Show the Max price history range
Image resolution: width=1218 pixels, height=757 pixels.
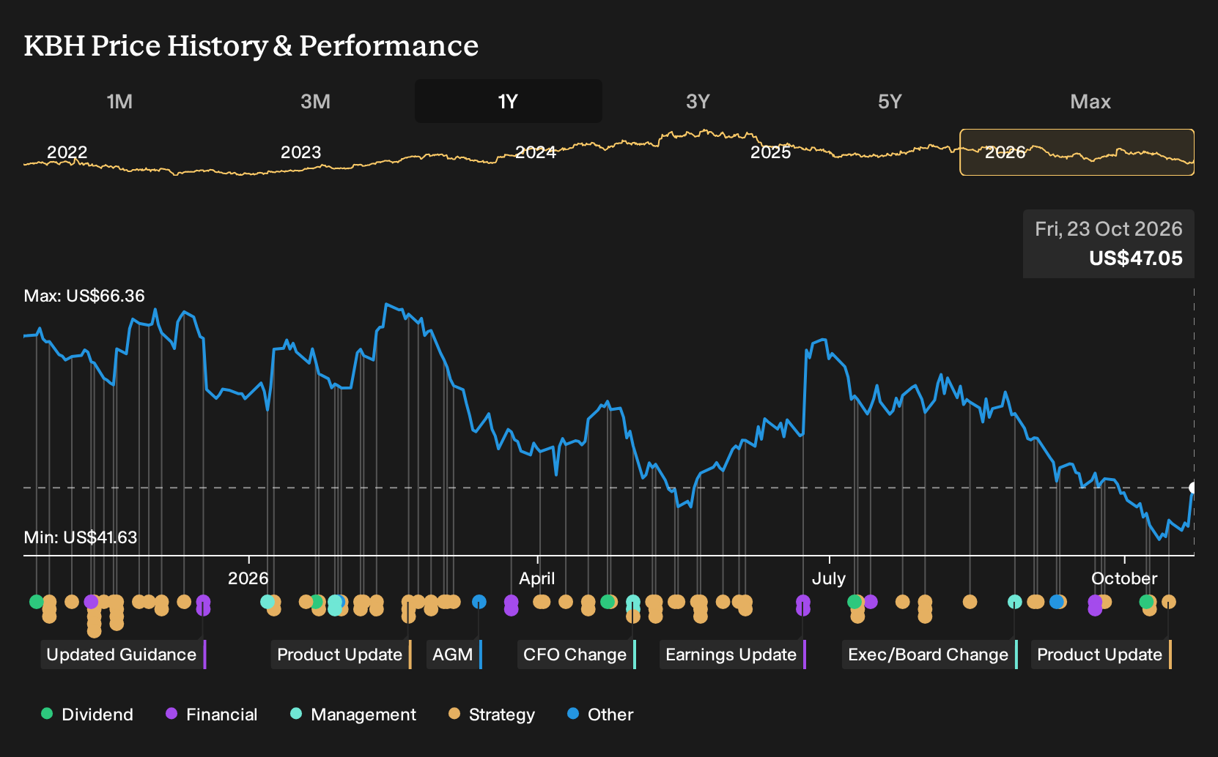1090,101
